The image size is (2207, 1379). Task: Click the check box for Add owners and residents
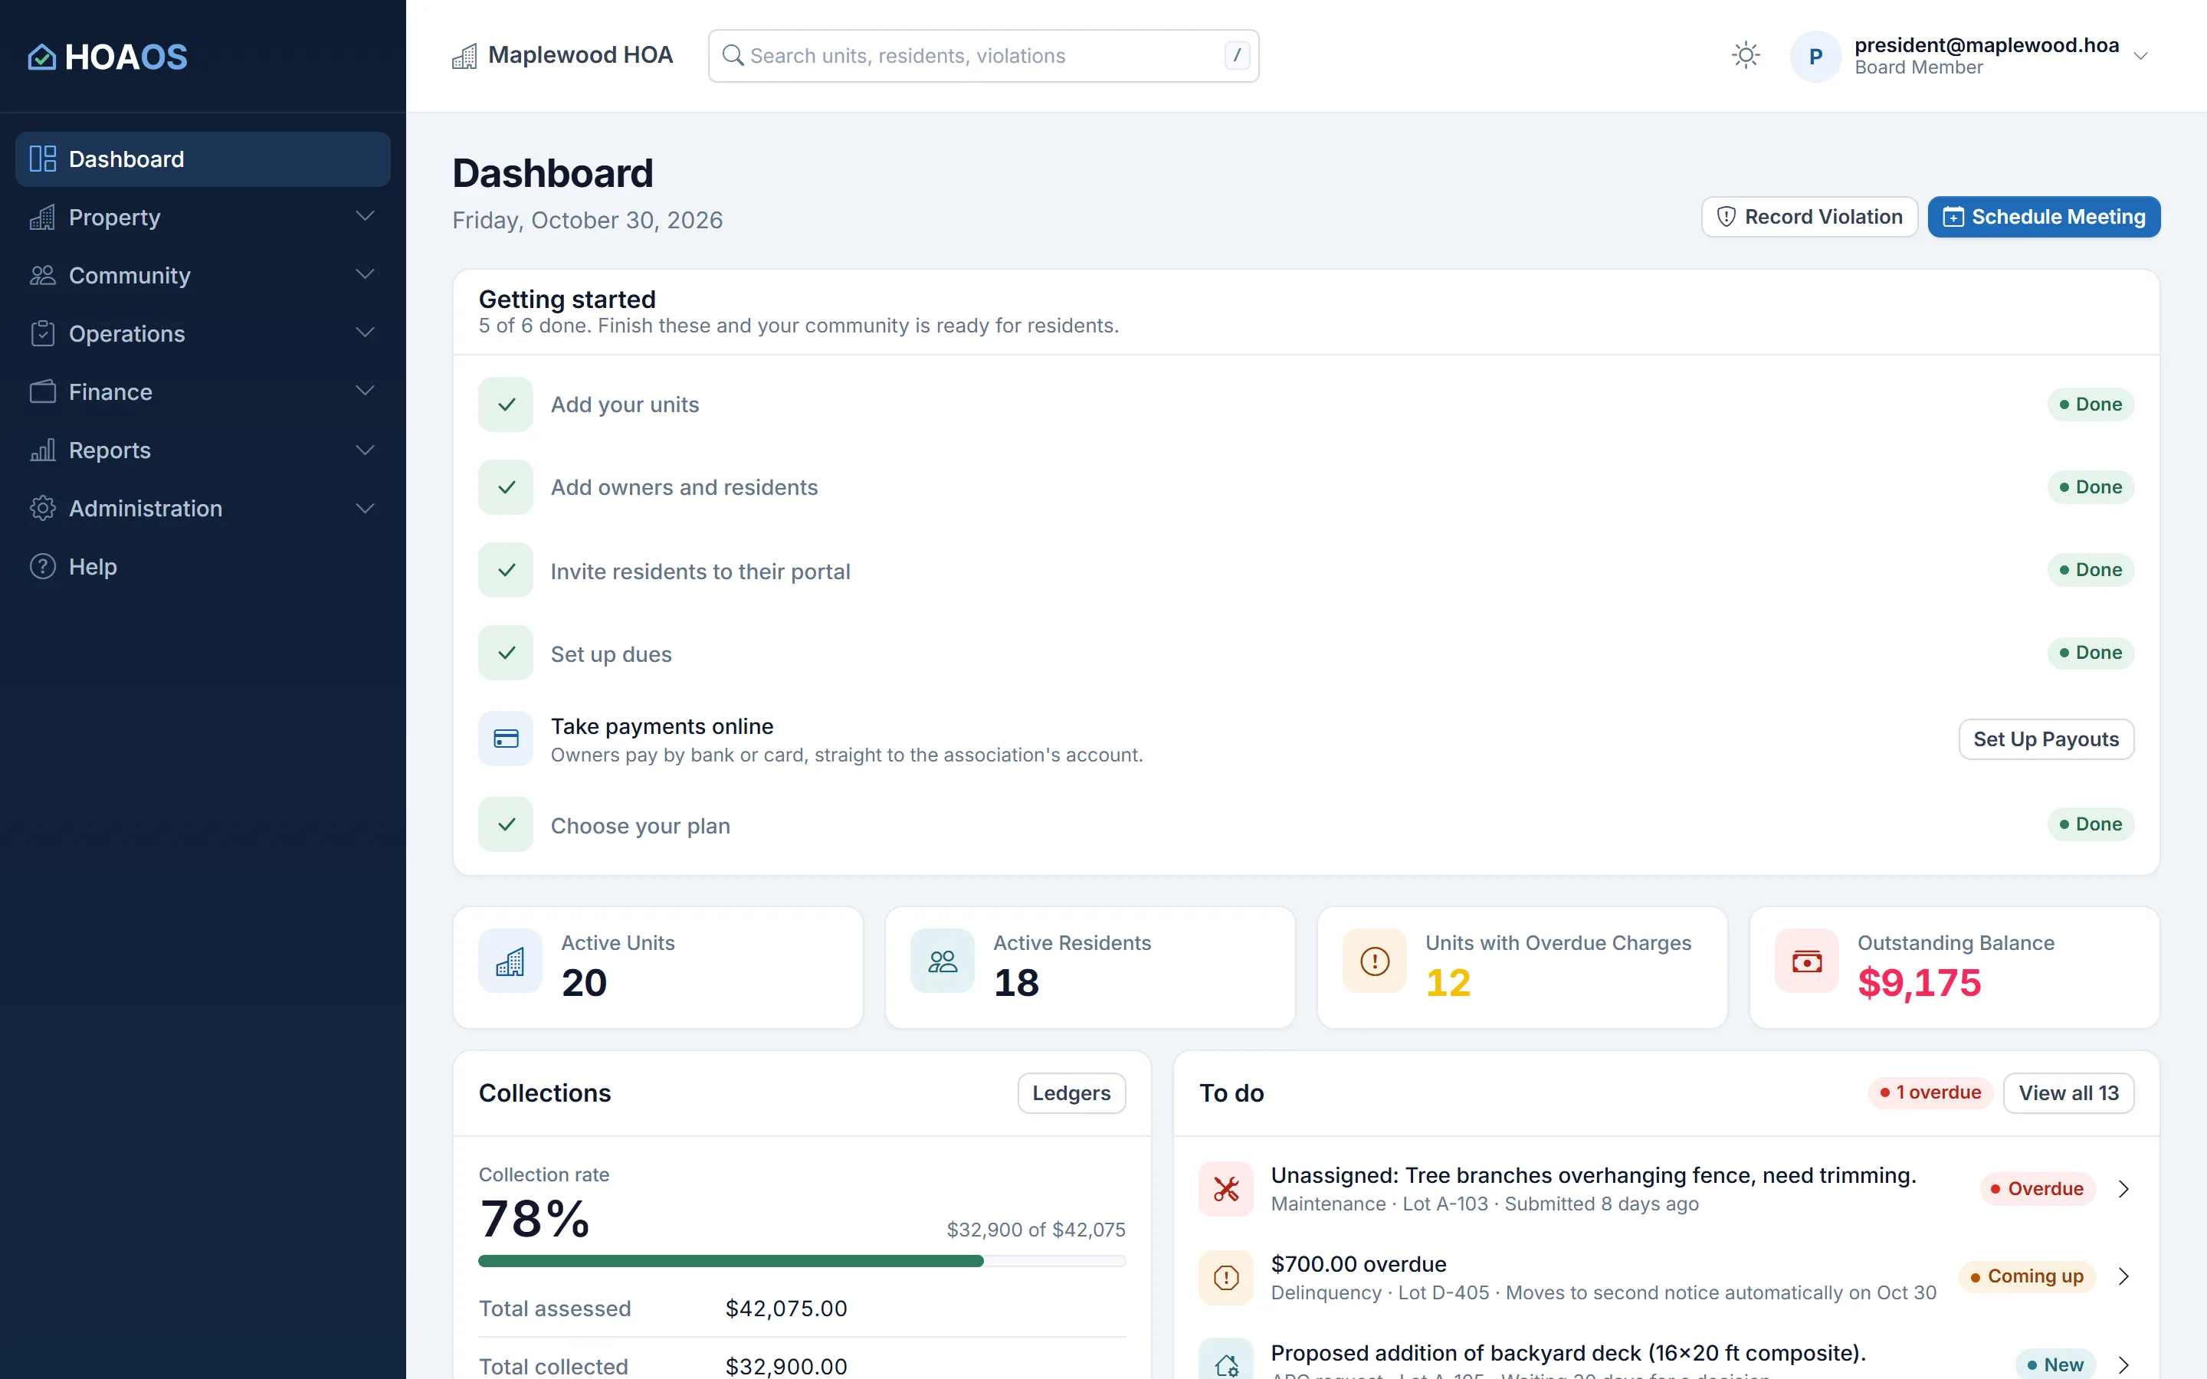pyautogui.click(x=506, y=487)
